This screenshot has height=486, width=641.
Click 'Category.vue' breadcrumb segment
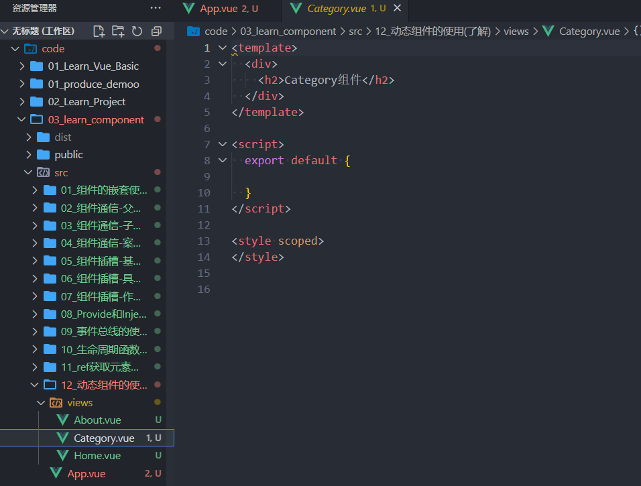[x=589, y=32]
